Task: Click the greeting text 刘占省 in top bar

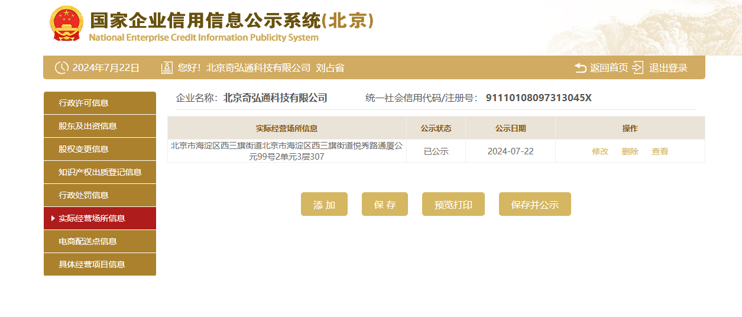Action: 330,68
